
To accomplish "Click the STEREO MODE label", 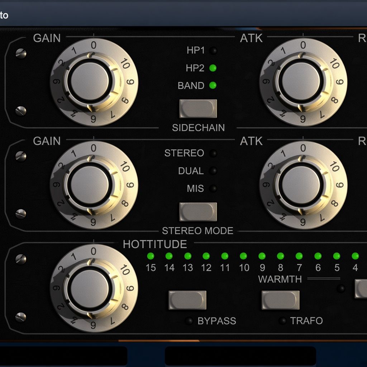I will click(x=198, y=231).
